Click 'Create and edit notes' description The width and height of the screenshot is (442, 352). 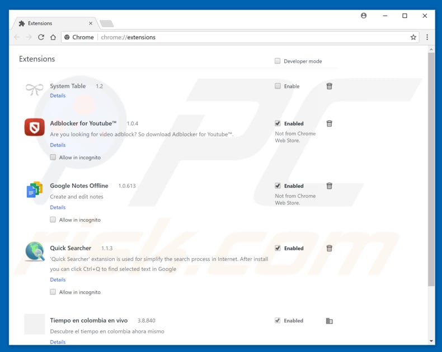coord(77,197)
